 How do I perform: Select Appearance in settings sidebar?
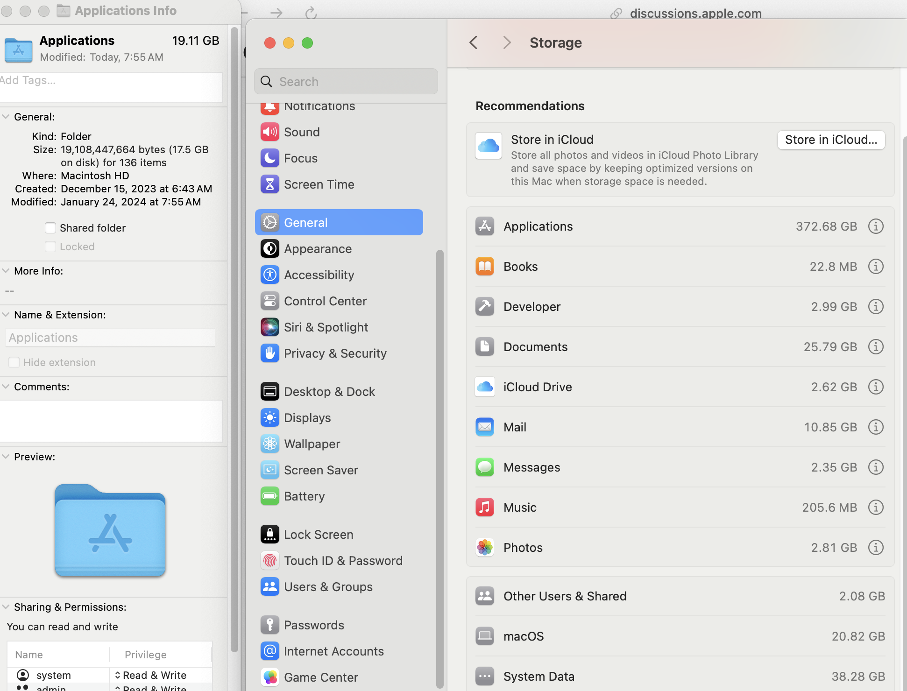(318, 249)
